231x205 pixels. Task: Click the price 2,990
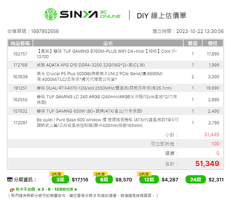point(214,100)
